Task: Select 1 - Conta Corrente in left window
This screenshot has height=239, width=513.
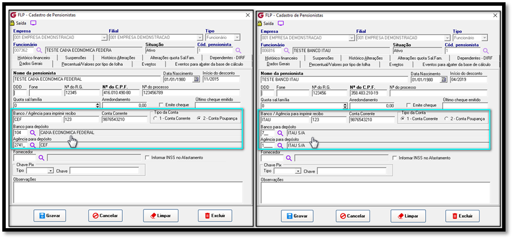Action: [x=155, y=119]
